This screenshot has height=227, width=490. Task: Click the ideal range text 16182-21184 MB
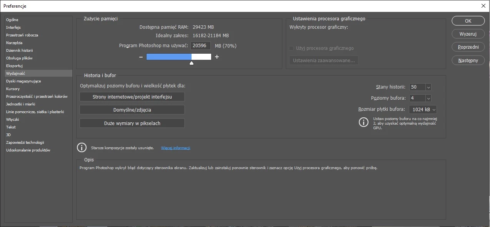211,36
